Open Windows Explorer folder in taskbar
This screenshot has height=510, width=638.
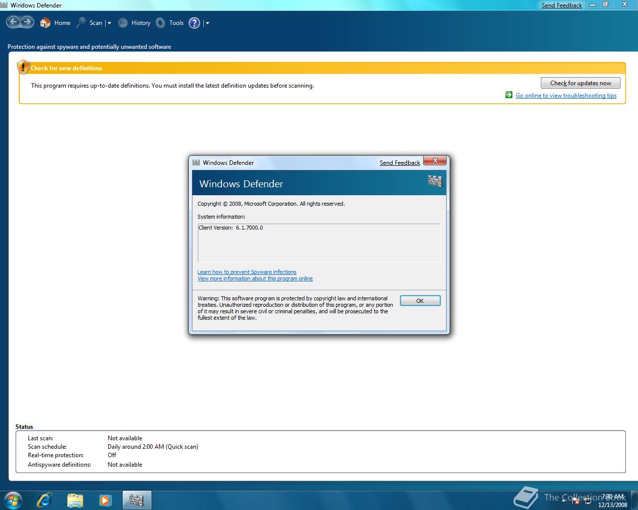[75, 500]
